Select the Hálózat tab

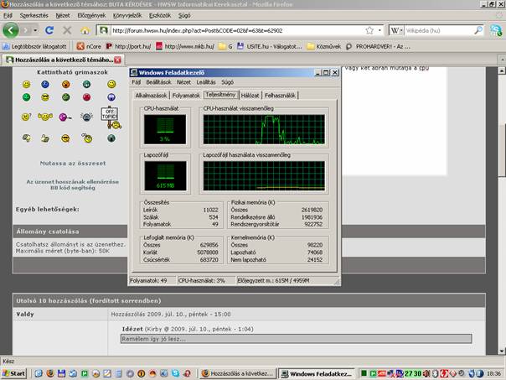point(250,96)
